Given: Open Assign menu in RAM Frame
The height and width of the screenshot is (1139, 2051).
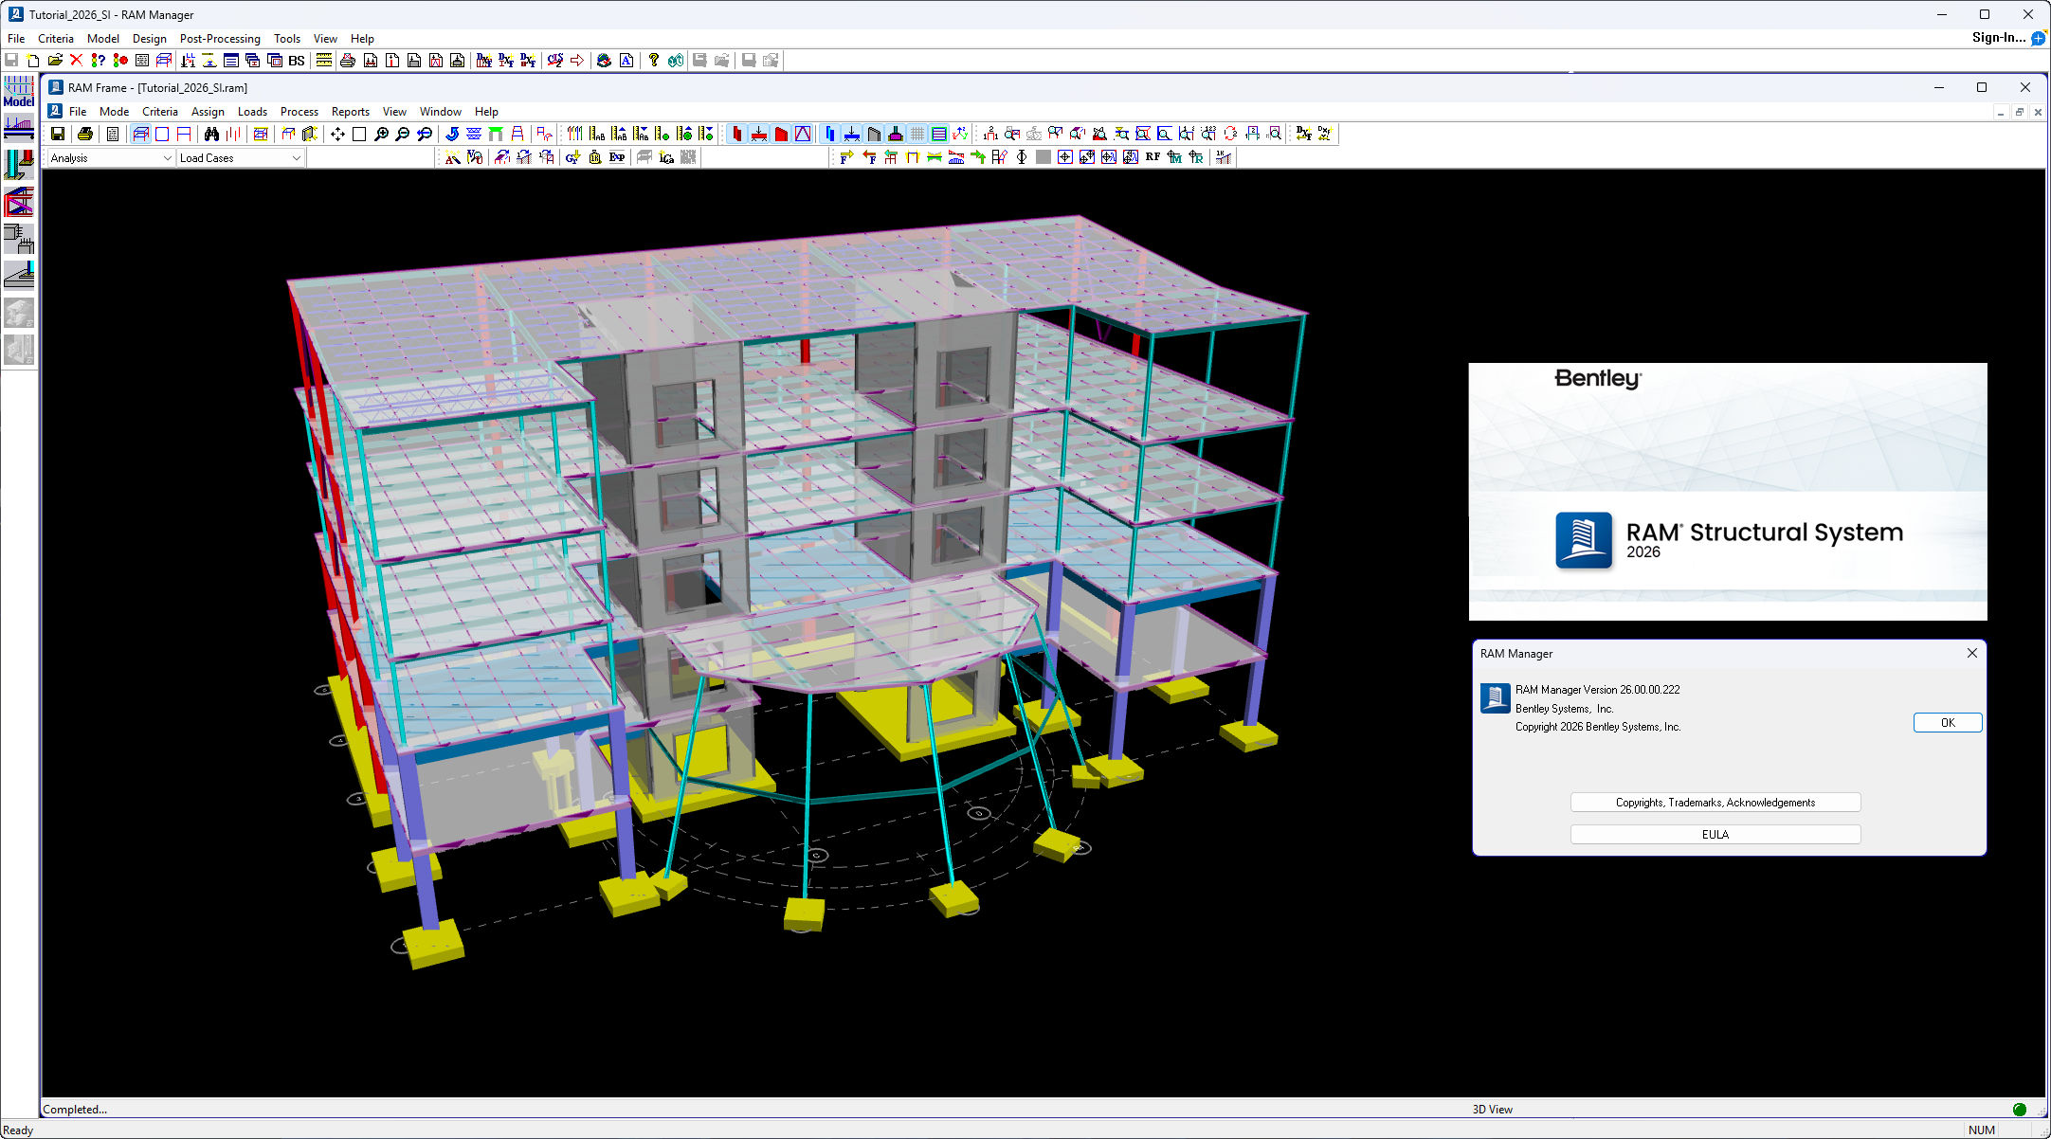Looking at the screenshot, I should point(208,112).
